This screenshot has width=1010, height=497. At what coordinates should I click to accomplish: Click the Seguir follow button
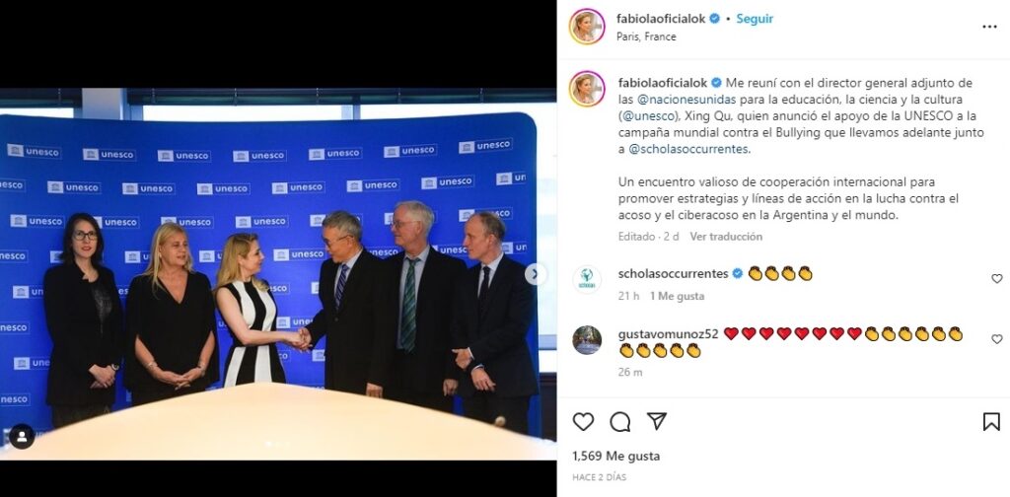[755, 19]
